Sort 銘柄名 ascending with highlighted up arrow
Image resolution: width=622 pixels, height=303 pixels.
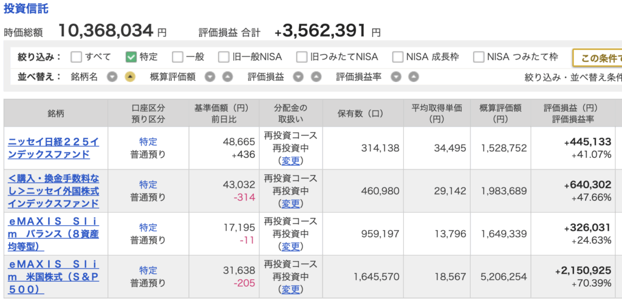130,77
